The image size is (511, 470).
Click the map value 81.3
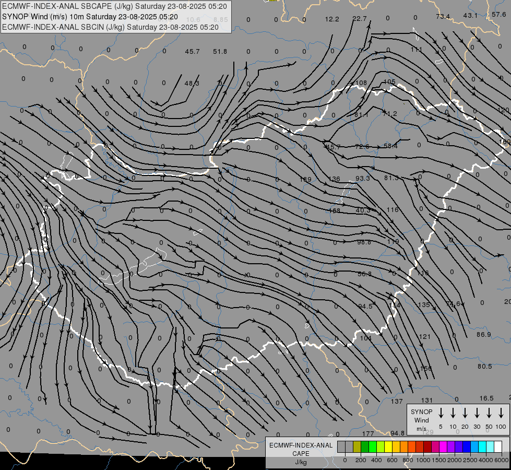pos(391,178)
